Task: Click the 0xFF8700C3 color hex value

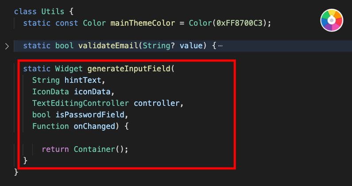Action: (240, 23)
